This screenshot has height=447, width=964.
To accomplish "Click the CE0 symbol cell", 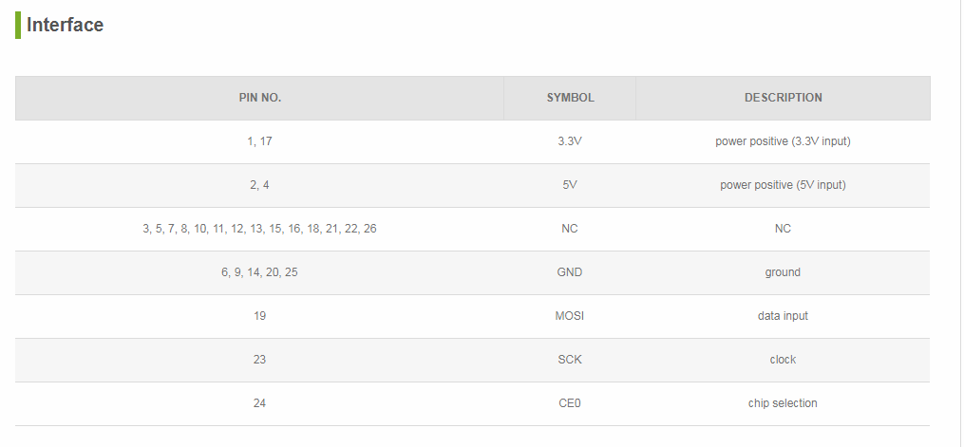I will [570, 403].
